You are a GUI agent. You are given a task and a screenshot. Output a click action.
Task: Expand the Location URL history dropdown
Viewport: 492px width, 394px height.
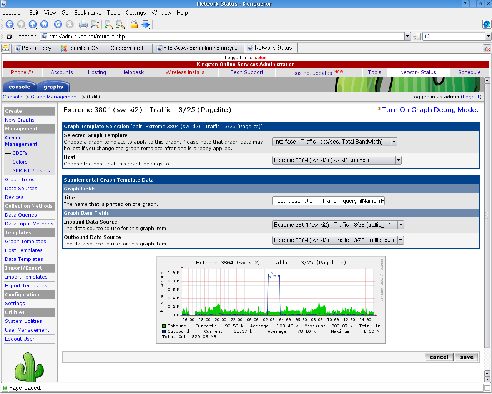407,37
